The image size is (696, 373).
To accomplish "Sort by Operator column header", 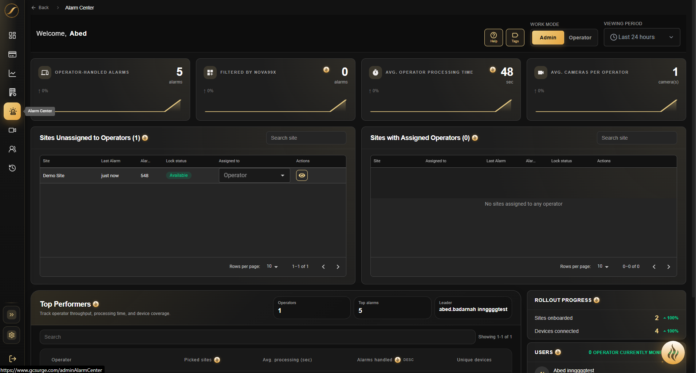I will point(62,360).
